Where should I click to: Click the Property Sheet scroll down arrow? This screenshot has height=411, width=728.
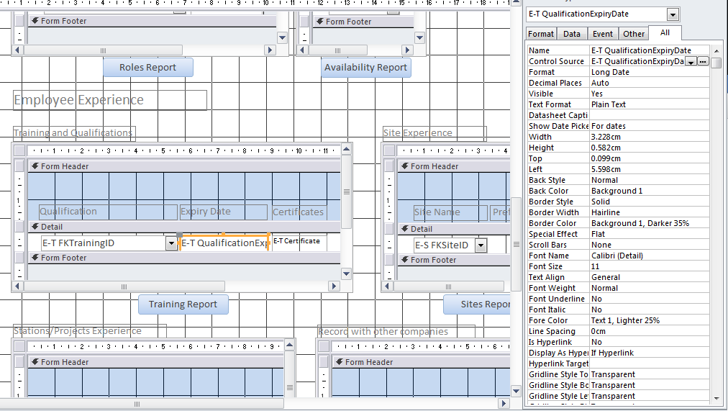[x=716, y=399]
